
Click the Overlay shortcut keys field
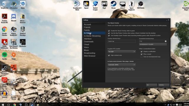[x=121, y=41]
